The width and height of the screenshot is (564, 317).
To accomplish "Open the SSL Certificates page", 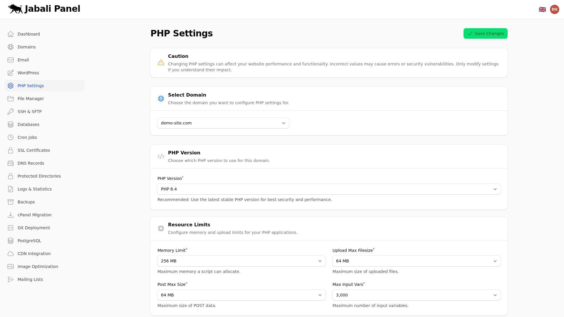I will click(33, 150).
